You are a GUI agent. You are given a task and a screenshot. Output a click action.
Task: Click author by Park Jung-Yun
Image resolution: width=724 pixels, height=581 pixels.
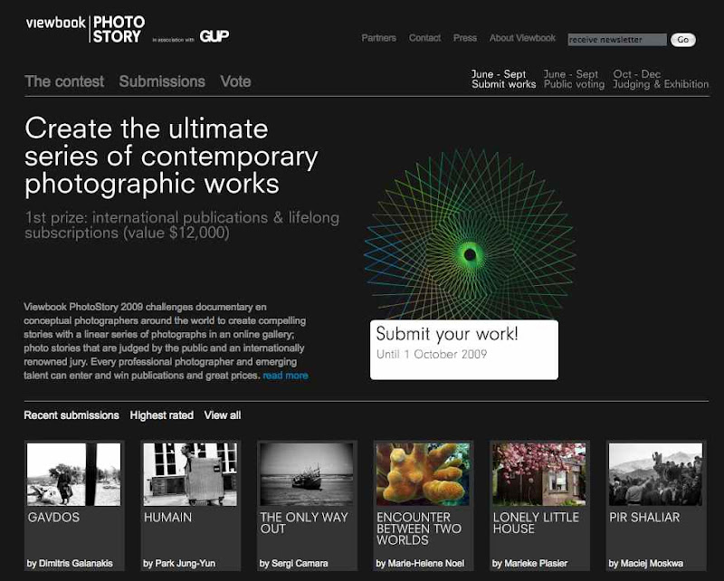179,564
